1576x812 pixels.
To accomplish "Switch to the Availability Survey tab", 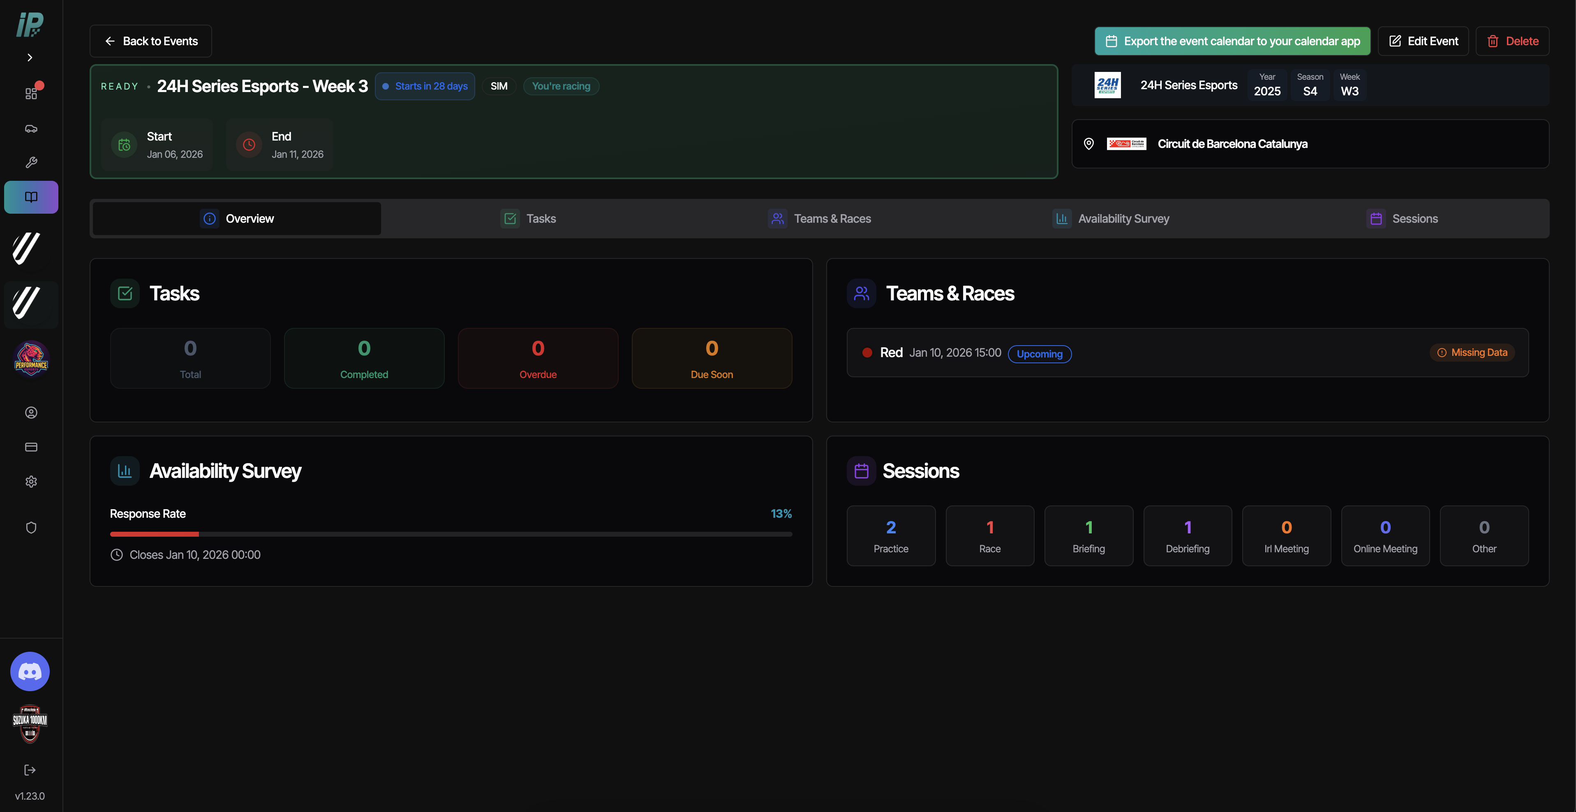I will click(x=1111, y=218).
